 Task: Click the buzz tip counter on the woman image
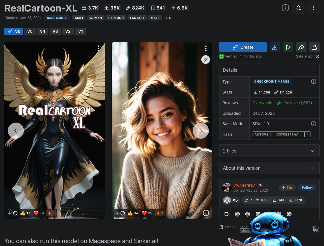pos(160,213)
